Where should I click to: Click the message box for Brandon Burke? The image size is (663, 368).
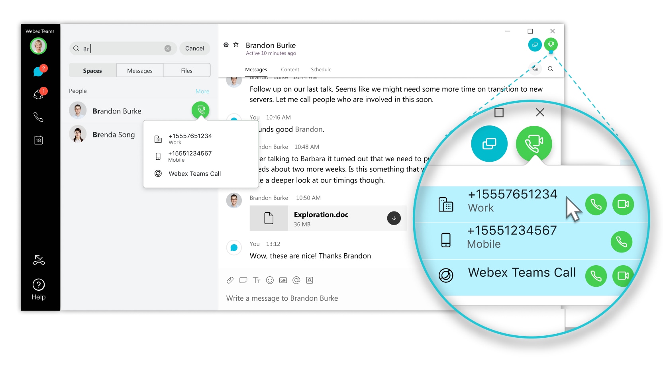tap(282, 298)
